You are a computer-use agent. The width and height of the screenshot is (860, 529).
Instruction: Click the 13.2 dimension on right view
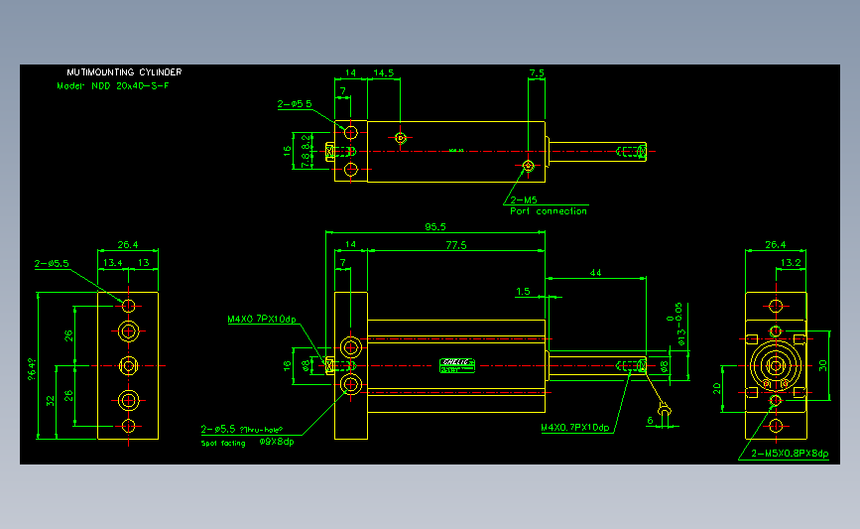pos(791,262)
